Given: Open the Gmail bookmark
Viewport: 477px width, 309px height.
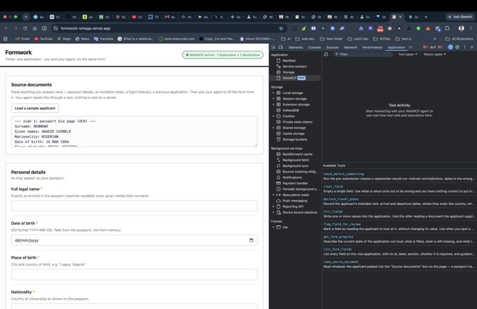Looking at the screenshot, I should [x=22, y=38].
